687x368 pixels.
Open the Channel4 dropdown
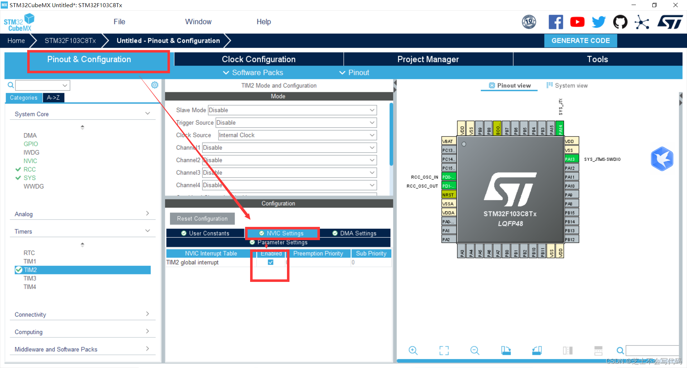(x=289, y=185)
